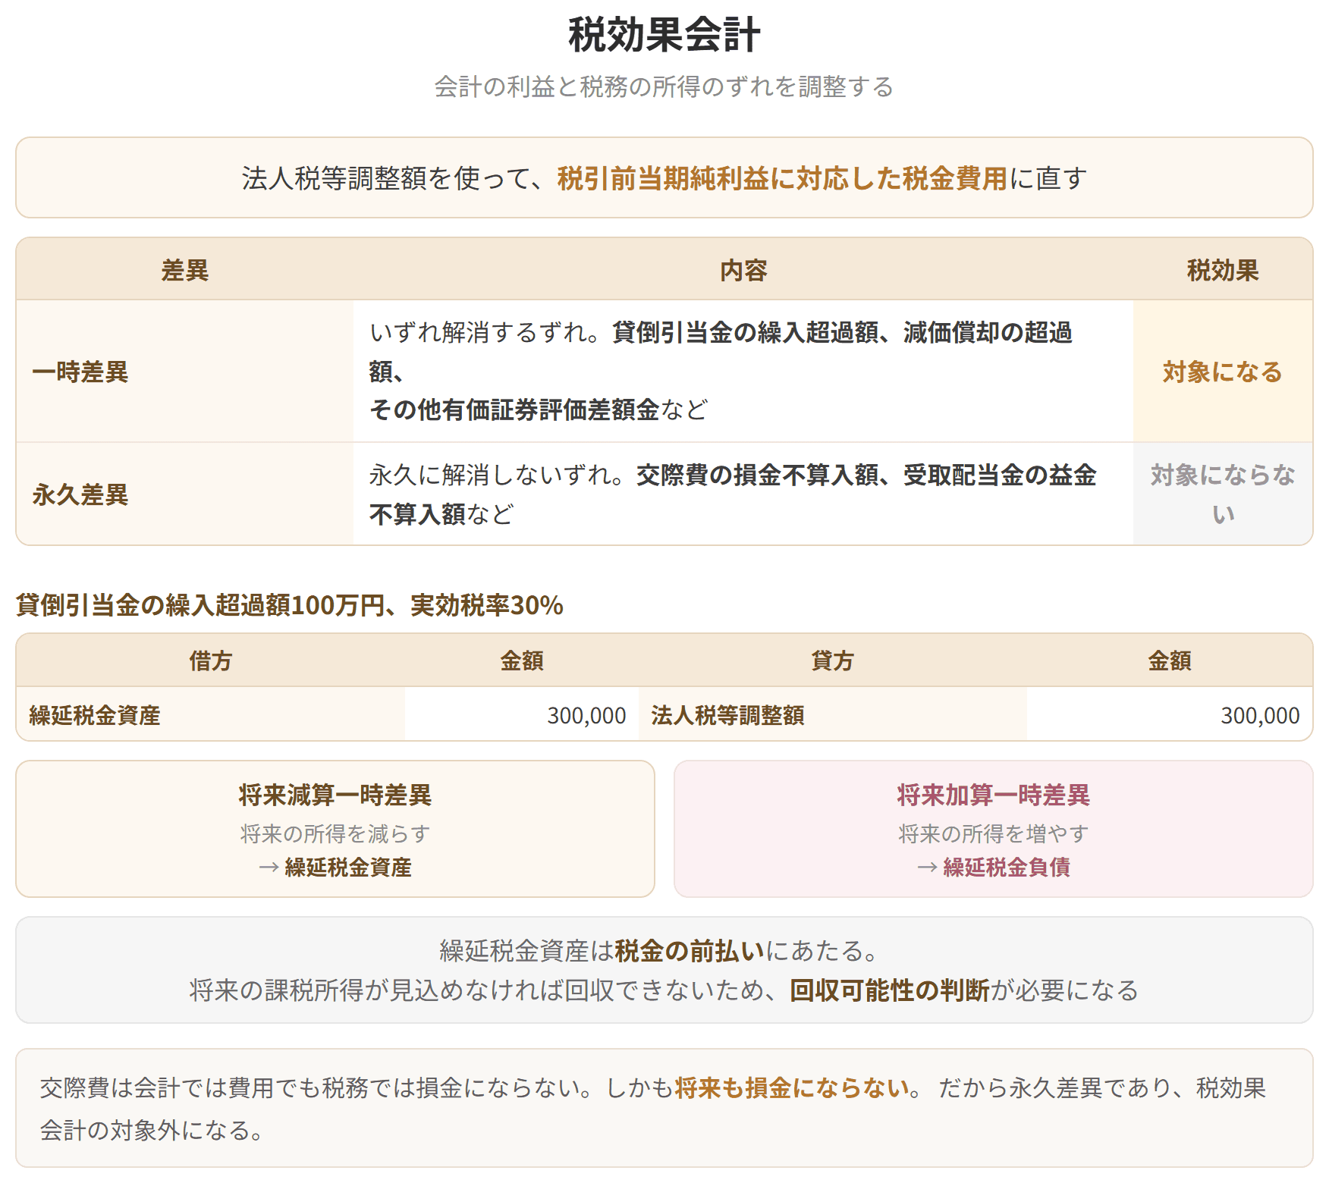
Task: Click the 法人税等調整額 journal entry cell
Action: point(832,714)
